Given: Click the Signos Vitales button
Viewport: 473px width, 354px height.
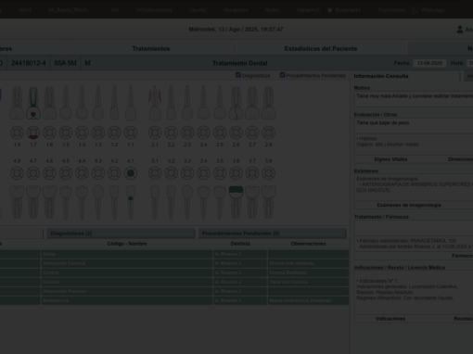Looking at the screenshot, I should pyautogui.click(x=390, y=159).
